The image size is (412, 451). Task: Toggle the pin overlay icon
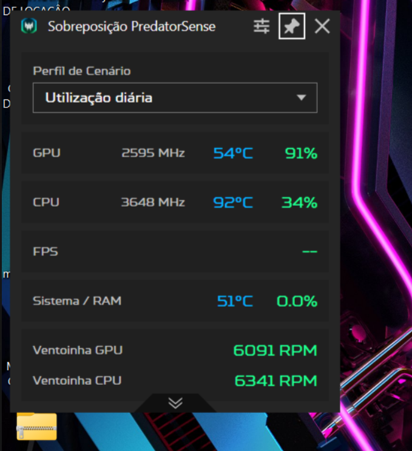292,26
